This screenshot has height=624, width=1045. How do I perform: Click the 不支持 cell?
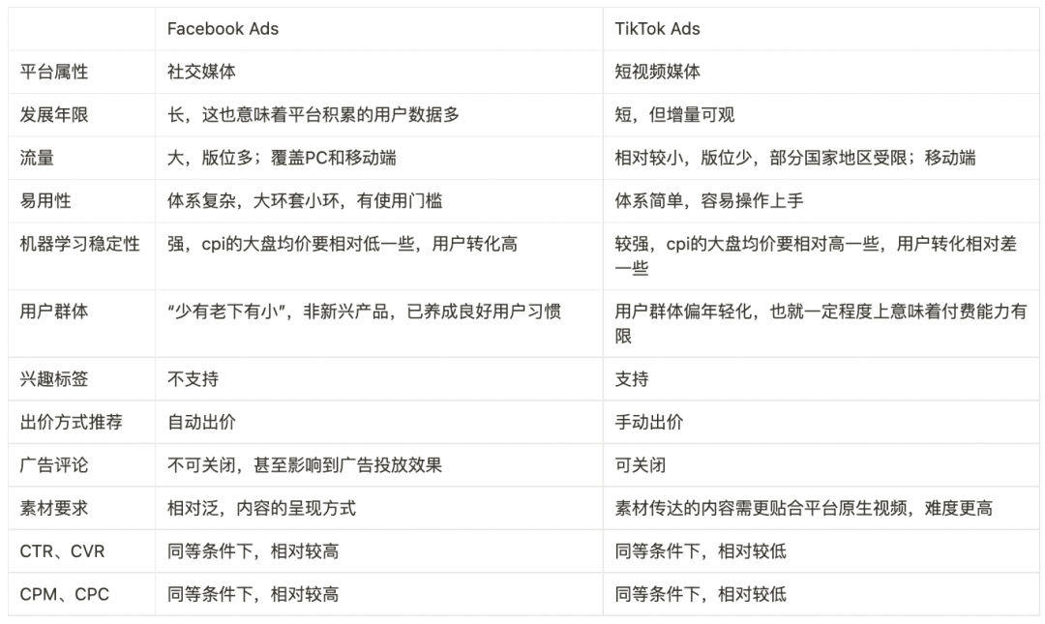point(193,379)
